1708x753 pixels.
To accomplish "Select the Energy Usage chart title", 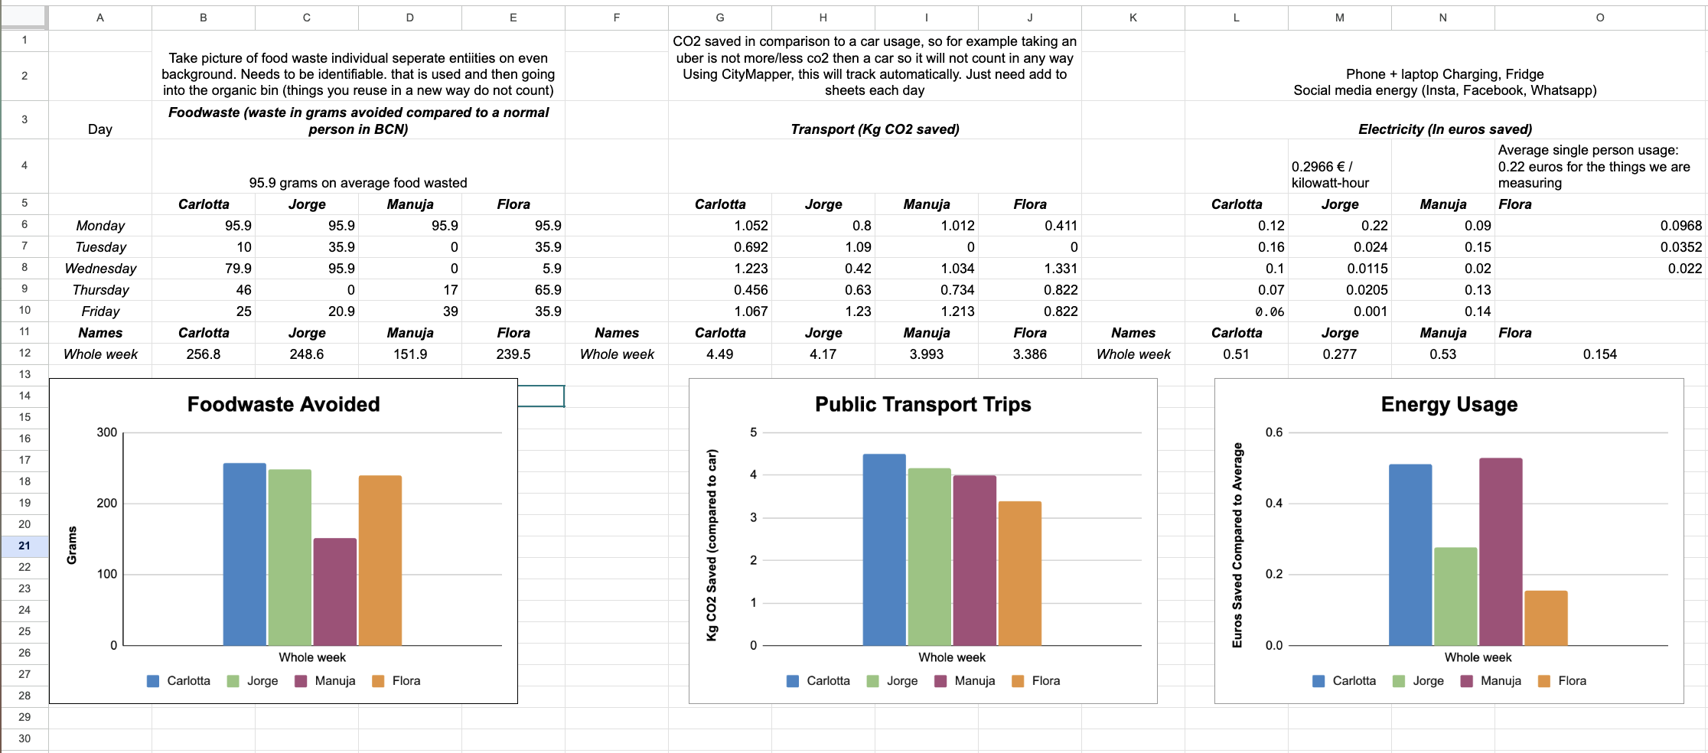I will click(1449, 404).
